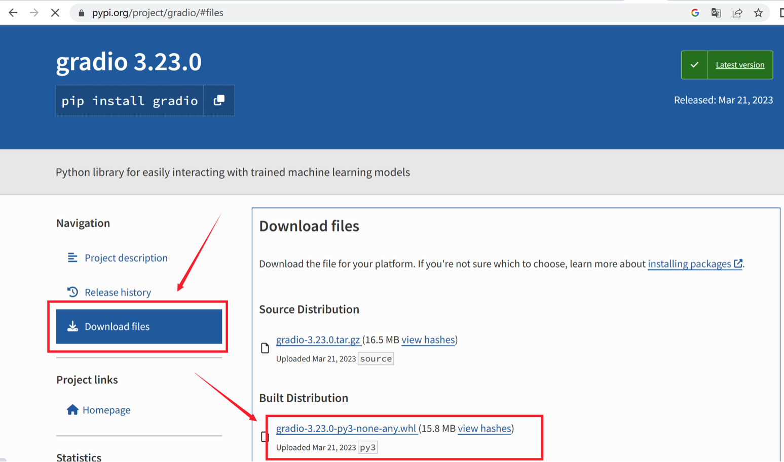Stop page loading with the X button
The image size is (784, 462).
[55, 13]
